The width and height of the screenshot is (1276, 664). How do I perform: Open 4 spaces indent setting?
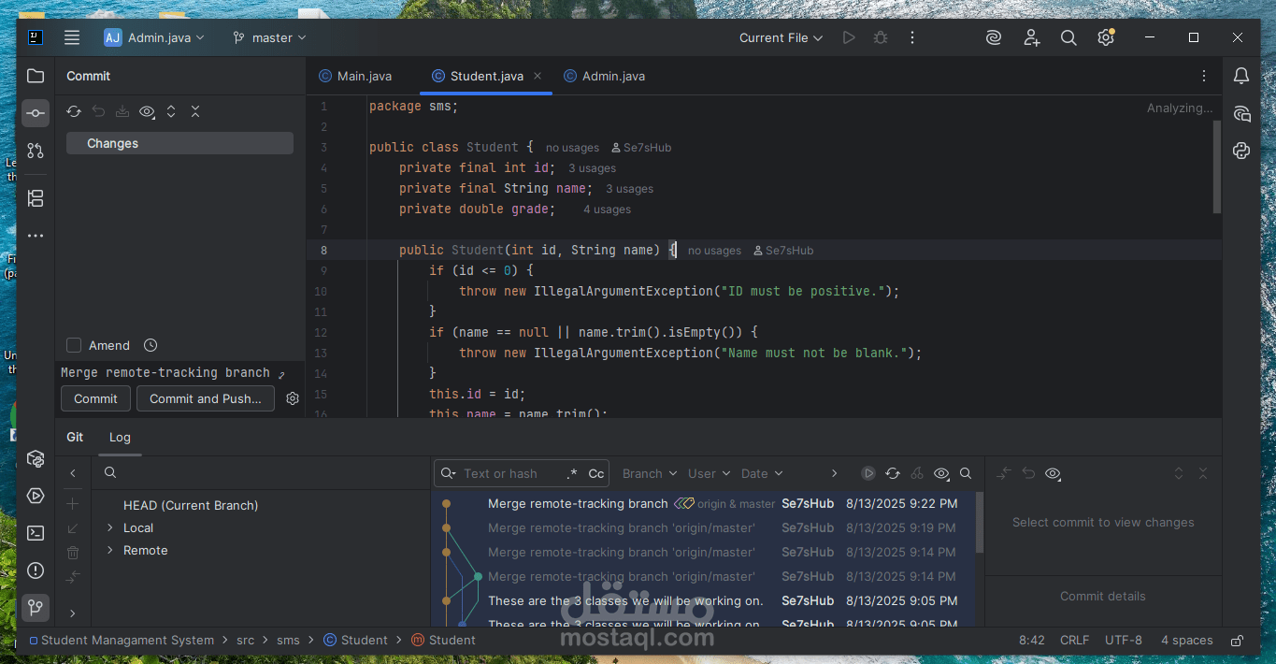(x=1187, y=641)
